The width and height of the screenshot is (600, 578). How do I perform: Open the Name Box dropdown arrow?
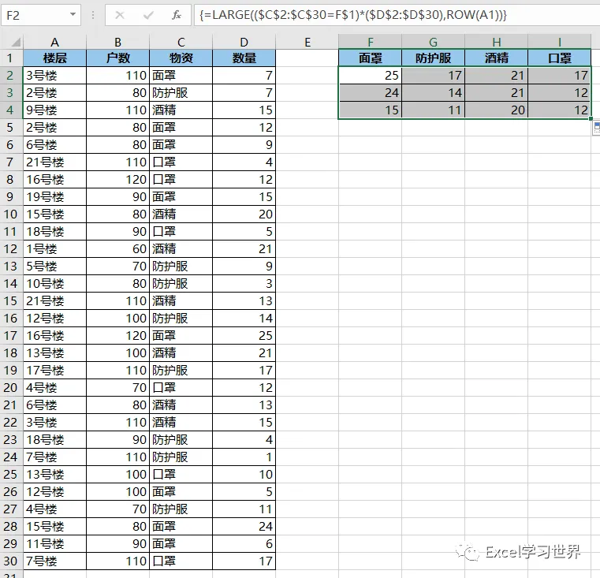tap(73, 15)
